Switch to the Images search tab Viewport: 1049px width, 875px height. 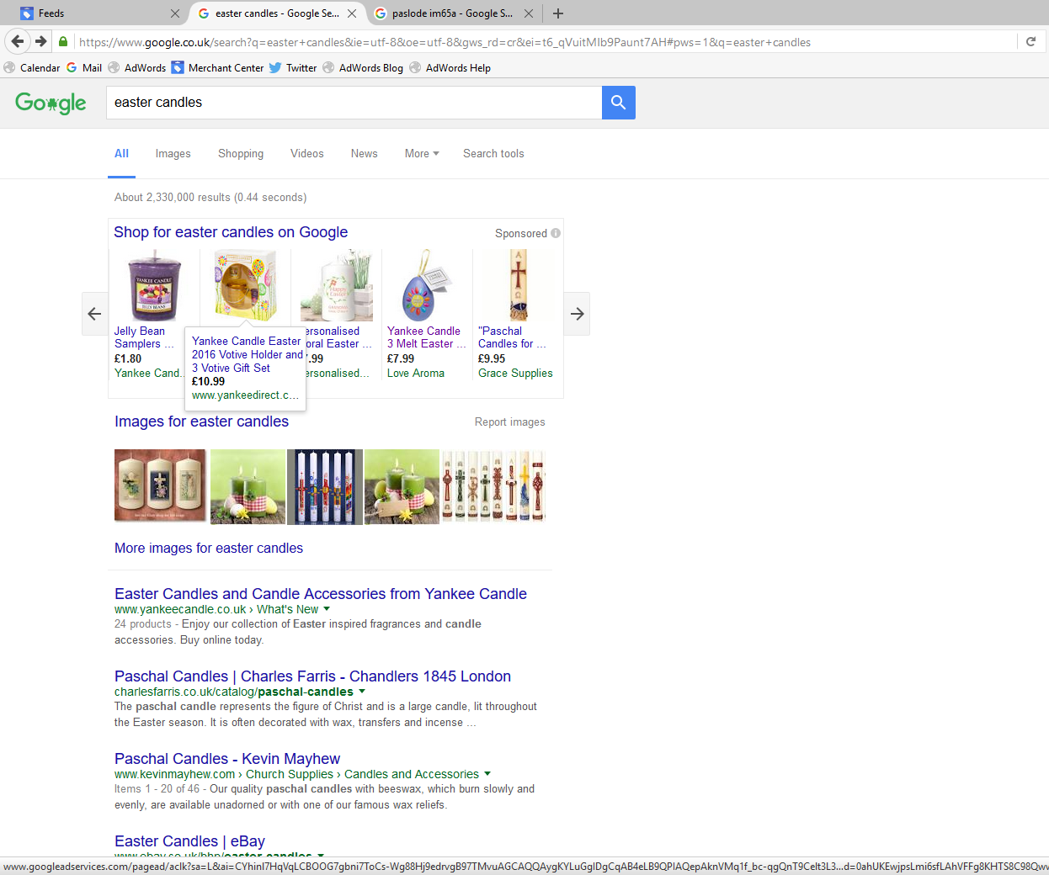pos(173,154)
